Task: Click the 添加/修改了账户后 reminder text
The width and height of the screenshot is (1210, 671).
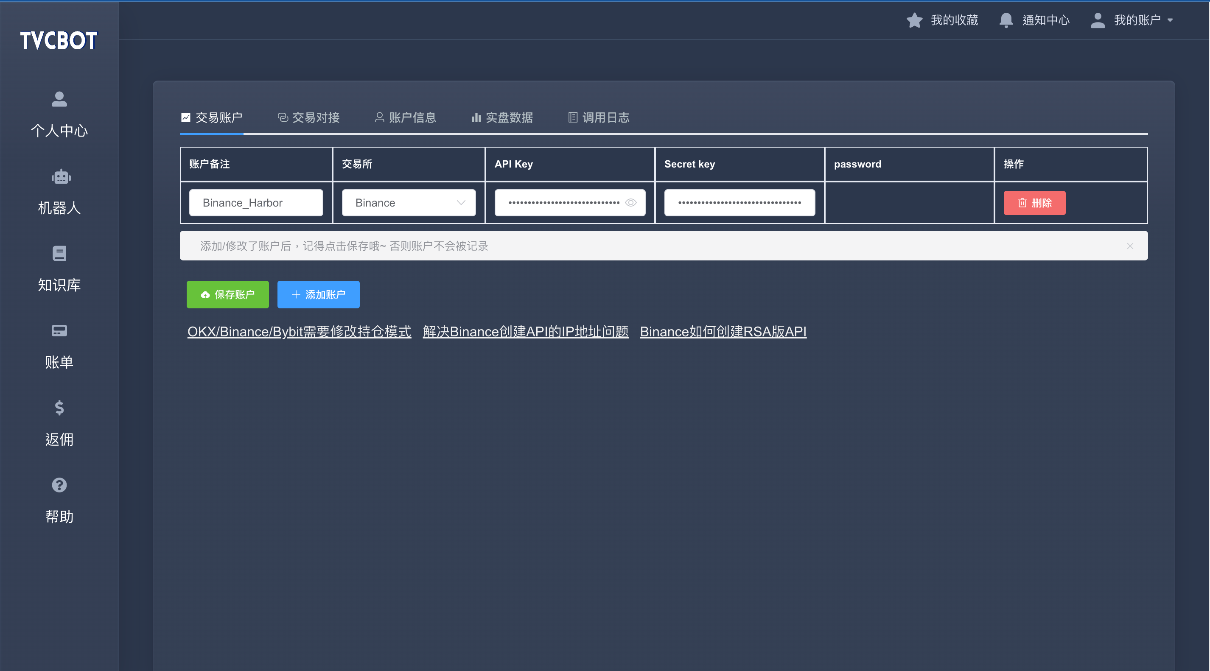Action: (345, 246)
